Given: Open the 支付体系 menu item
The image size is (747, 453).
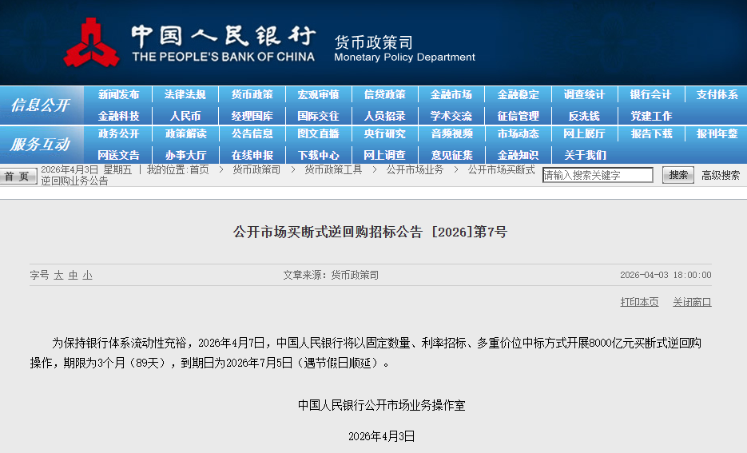Looking at the screenshot, I should click(x=717, y=95).
